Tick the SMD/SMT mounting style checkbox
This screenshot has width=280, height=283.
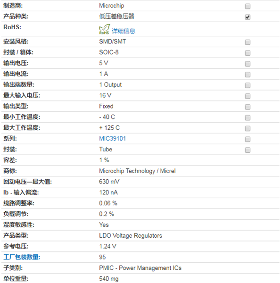247,42
